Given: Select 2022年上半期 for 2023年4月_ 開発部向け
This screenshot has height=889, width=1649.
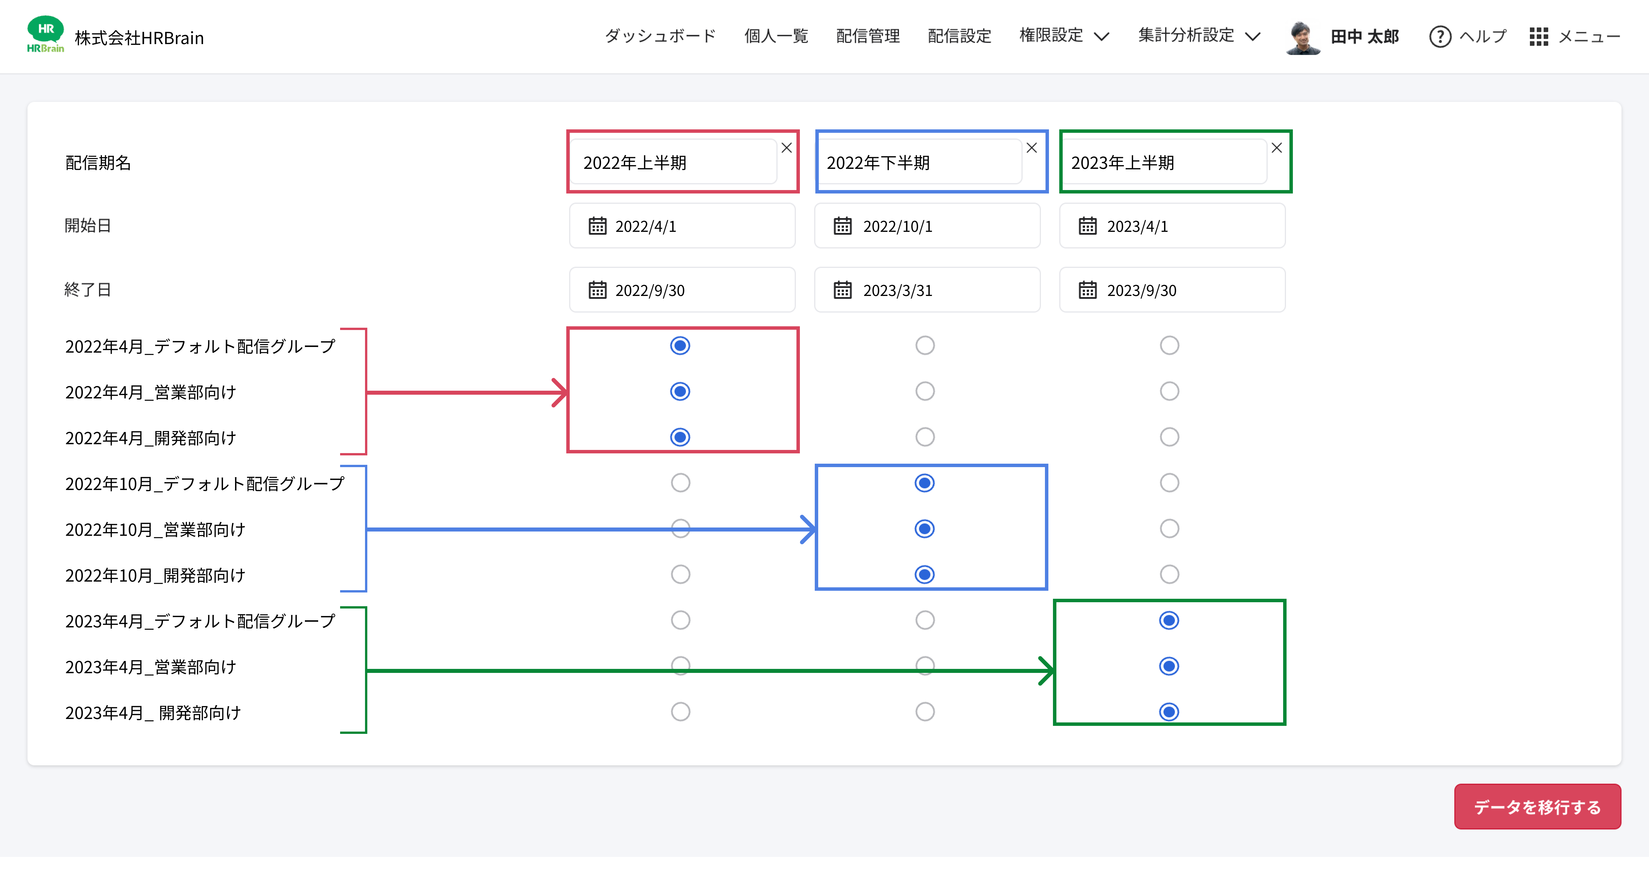Looking at the screenshot, I should coord(680,712).
